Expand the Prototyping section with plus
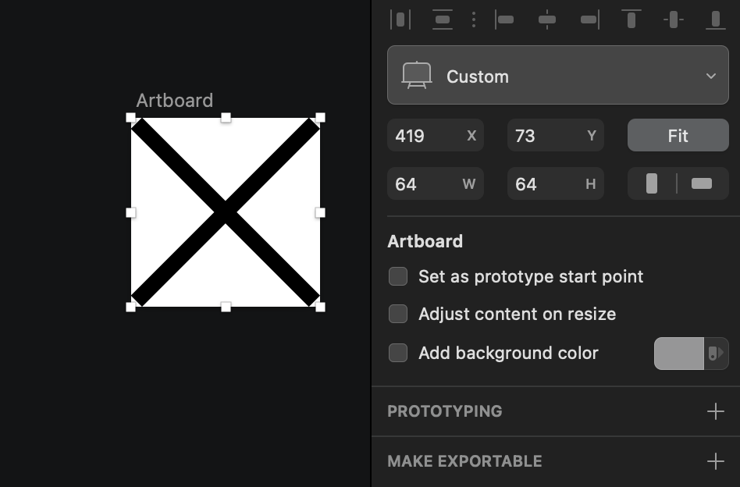 point(716,411)
